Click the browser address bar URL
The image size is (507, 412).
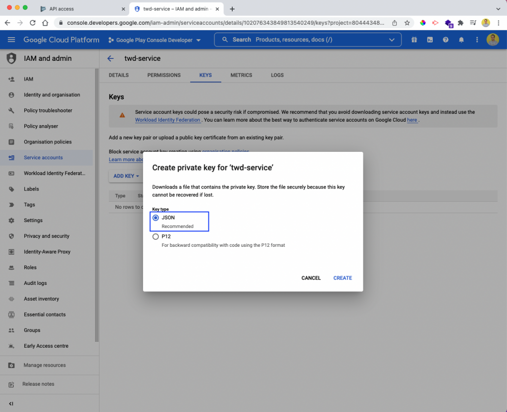225,23
